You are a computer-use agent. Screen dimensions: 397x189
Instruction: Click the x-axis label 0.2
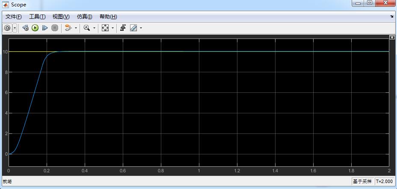(x=47, y=171)
